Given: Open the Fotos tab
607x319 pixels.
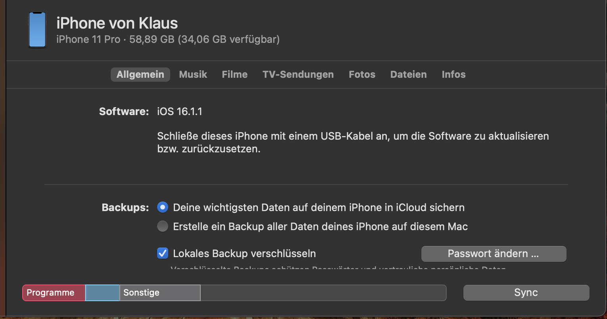Looking at the screenshot, I should point(362,75).
